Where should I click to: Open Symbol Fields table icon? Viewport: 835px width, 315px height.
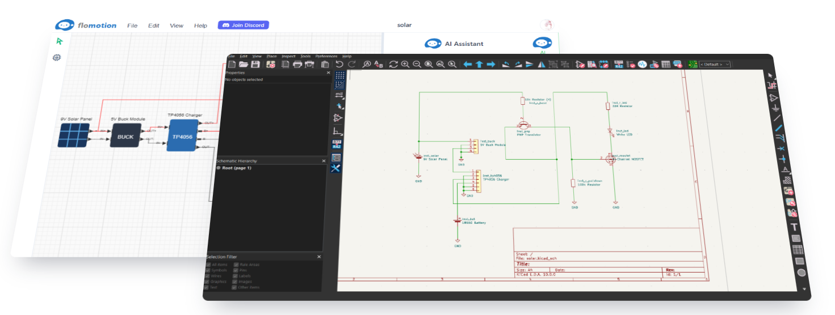point(666,65)
